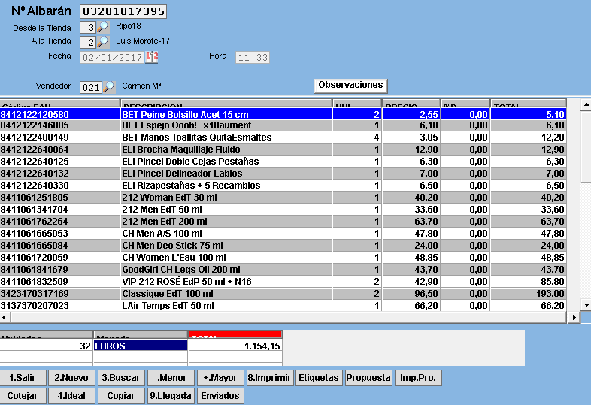591x405 pixels.
Task: Select row ELI Rizapestañas + 5 Recambios
Action: point(283,186)
